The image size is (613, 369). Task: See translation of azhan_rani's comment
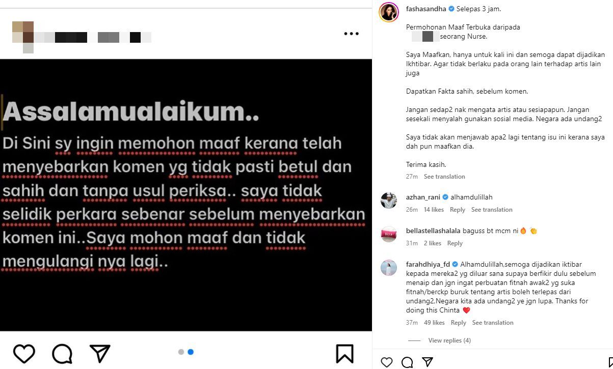click(492, 210)
